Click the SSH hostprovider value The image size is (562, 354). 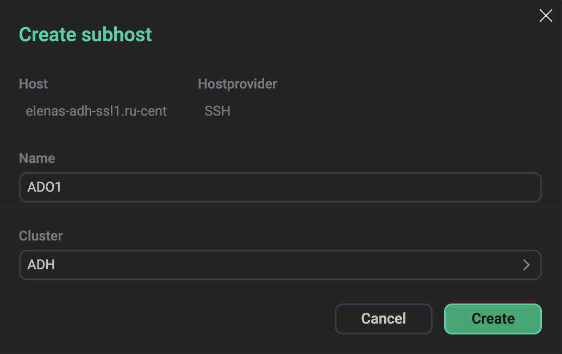coord(217,111)
